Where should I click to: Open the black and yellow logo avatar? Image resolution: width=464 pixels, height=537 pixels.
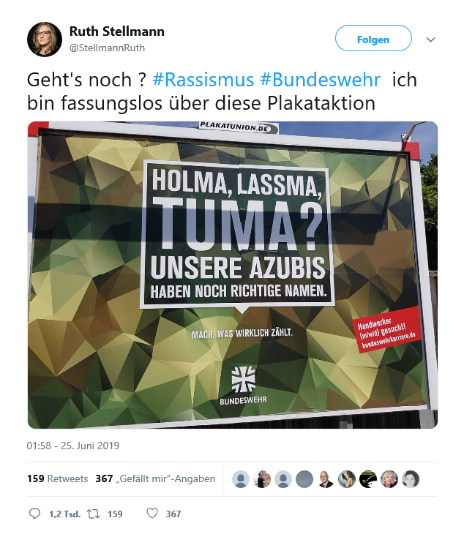tap(368, 478)
